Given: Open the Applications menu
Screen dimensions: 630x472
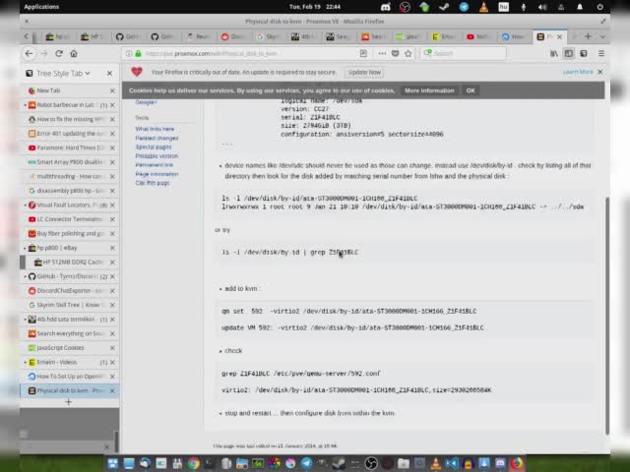Looking at the screenshot, I should [x=41, y=7].
